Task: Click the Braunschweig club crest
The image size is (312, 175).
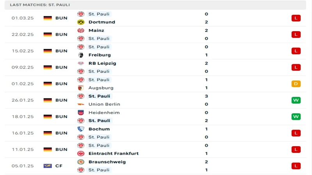Action: [81, 162]
